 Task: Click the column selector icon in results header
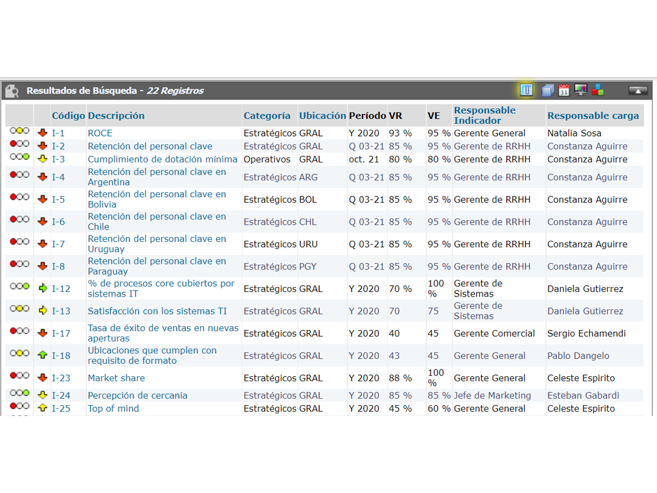[526, 90]
